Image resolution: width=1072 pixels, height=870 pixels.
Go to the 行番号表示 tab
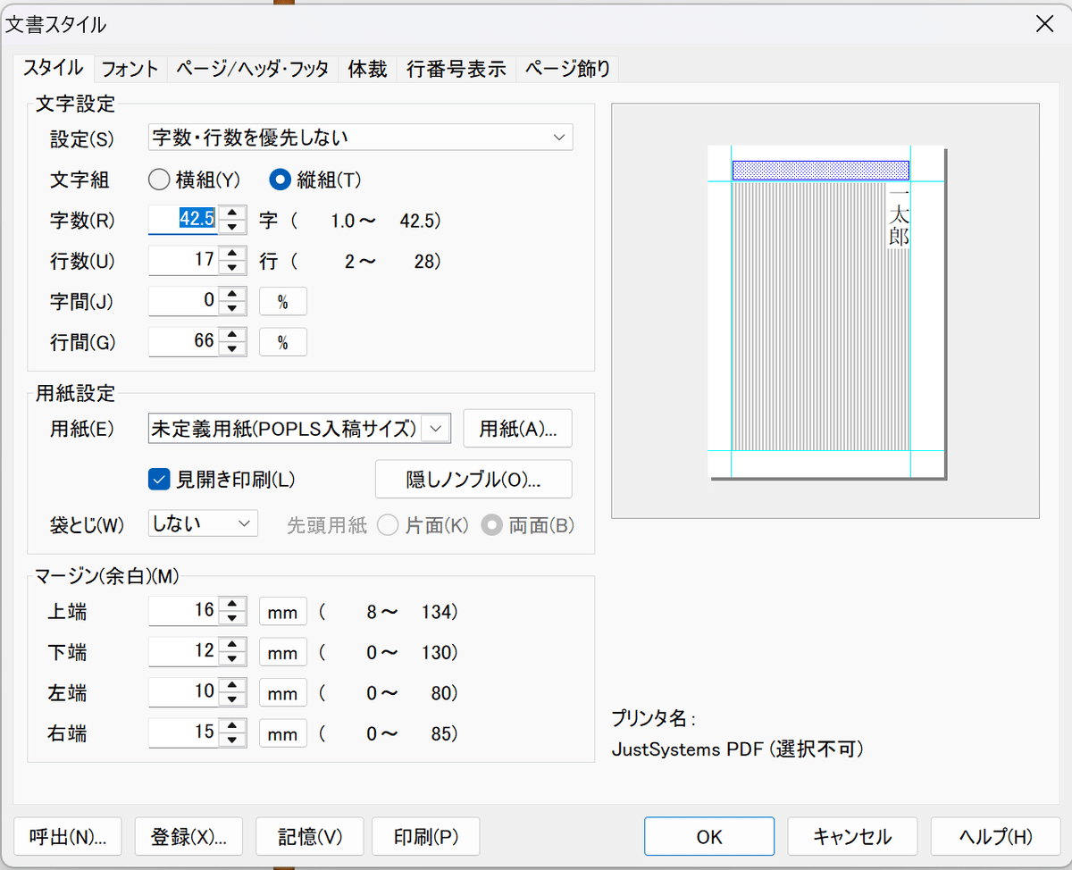point(456,69)
